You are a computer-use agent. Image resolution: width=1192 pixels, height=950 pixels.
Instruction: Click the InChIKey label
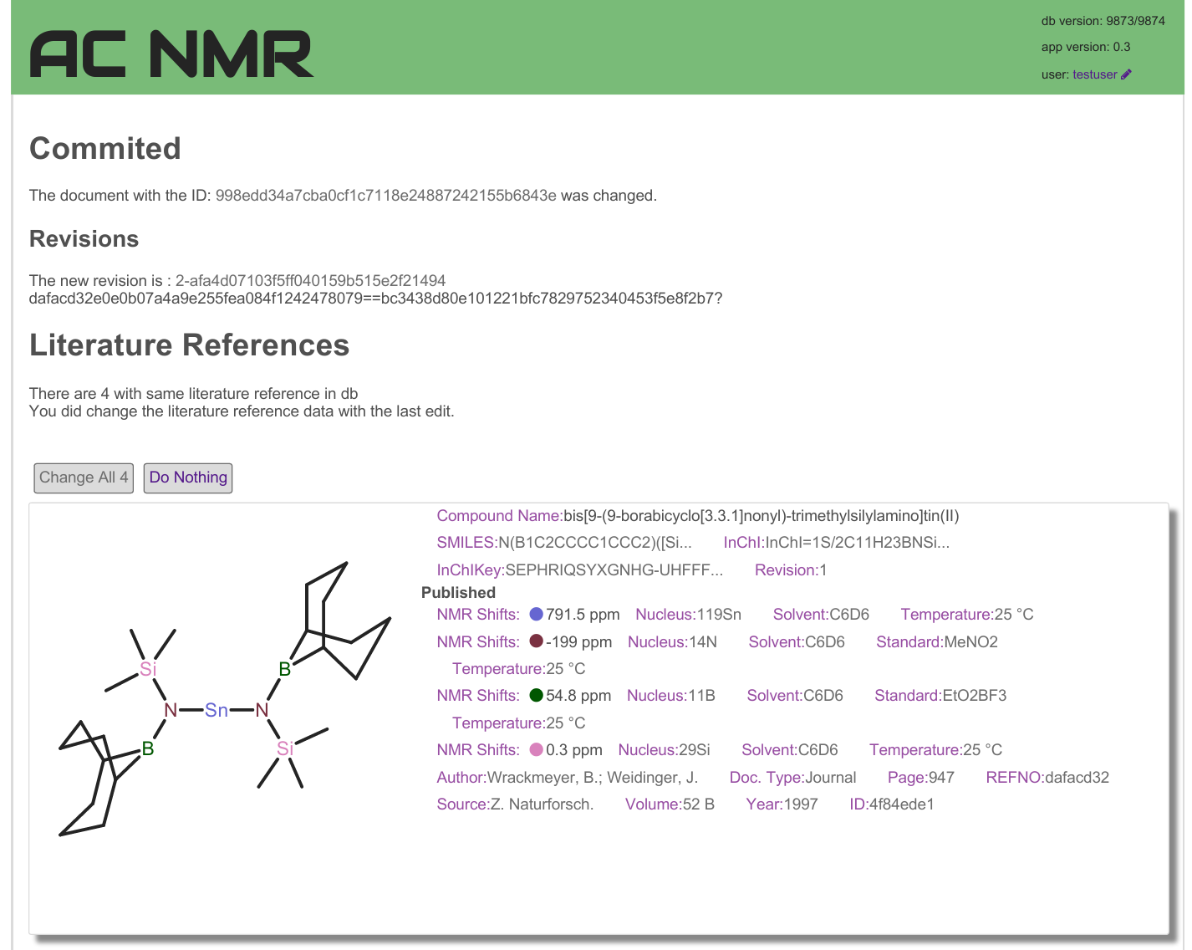[x=471, y=570]
